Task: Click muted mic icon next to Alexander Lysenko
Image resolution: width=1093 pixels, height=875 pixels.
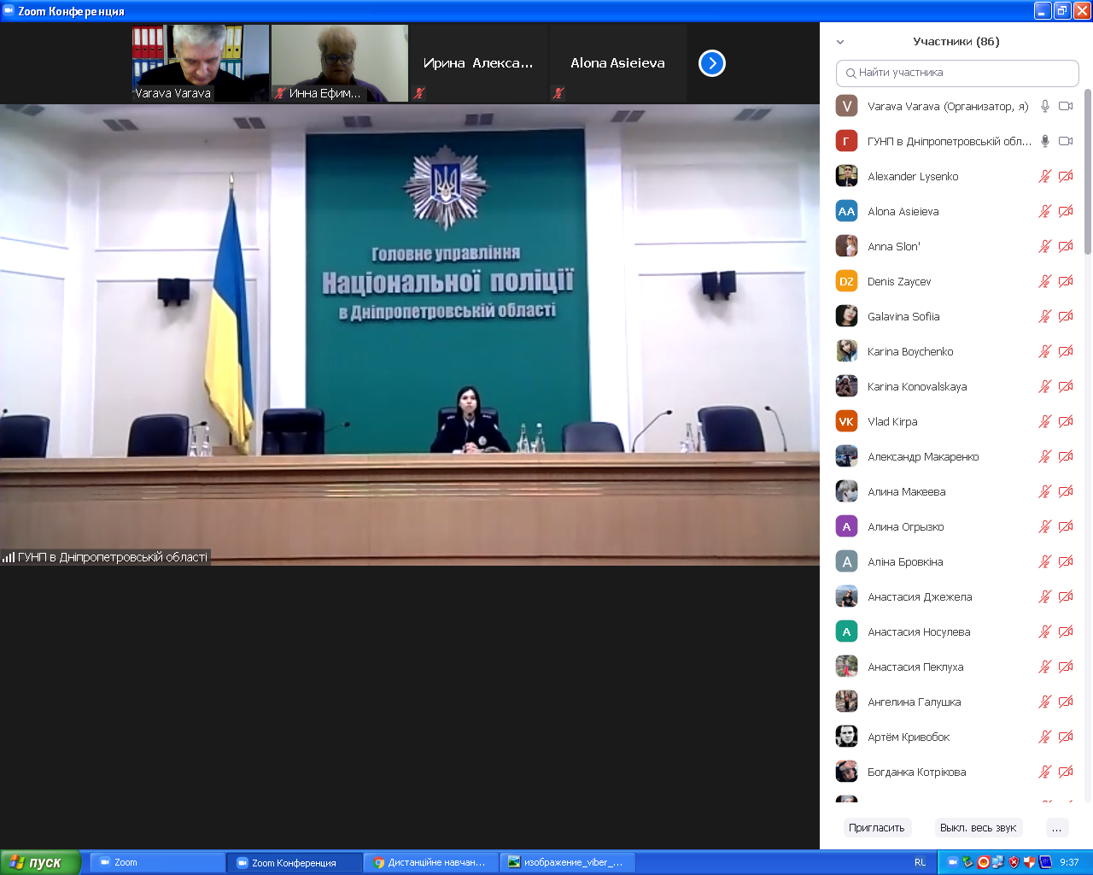Action: tap(1044, 176)
